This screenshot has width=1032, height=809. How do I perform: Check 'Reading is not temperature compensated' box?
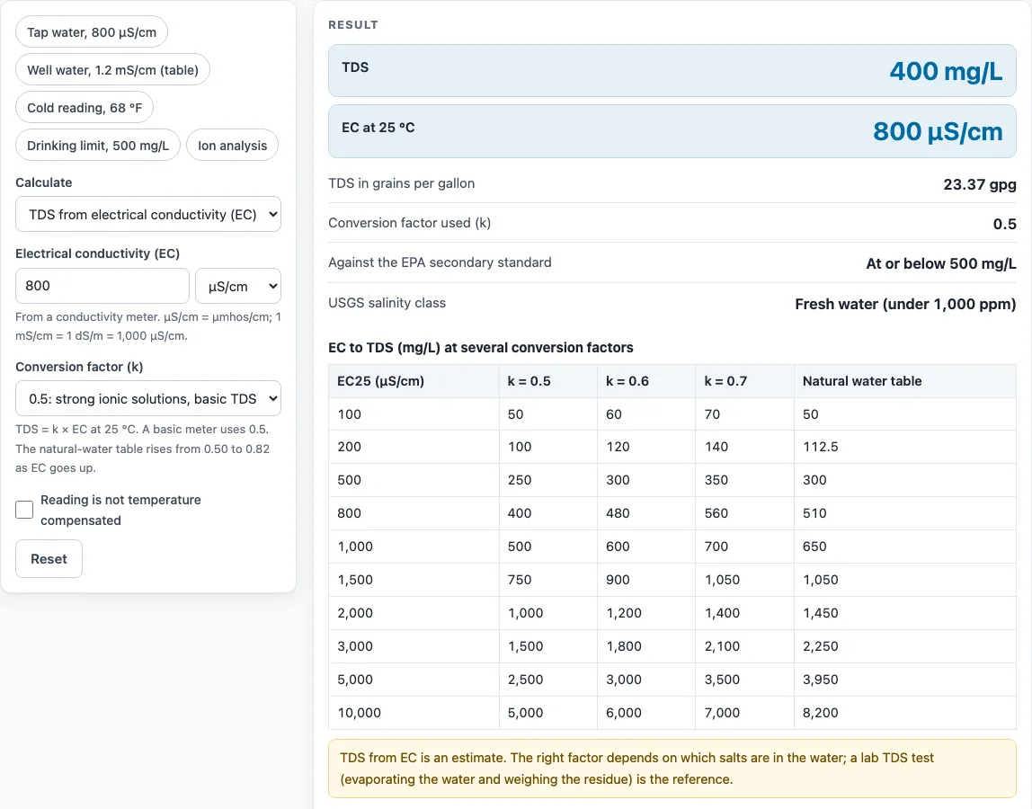(24, 510)
